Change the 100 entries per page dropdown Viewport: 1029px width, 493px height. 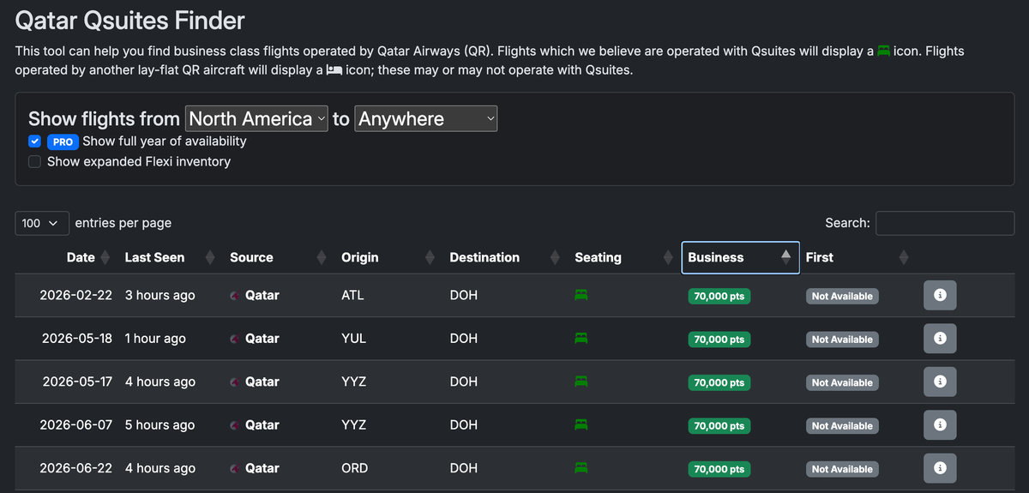tap(42, 223)
